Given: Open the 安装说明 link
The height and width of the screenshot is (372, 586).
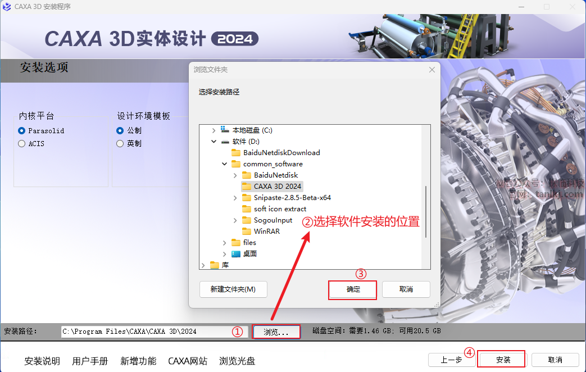Looking at the screenshot, I should click(42, 361).
